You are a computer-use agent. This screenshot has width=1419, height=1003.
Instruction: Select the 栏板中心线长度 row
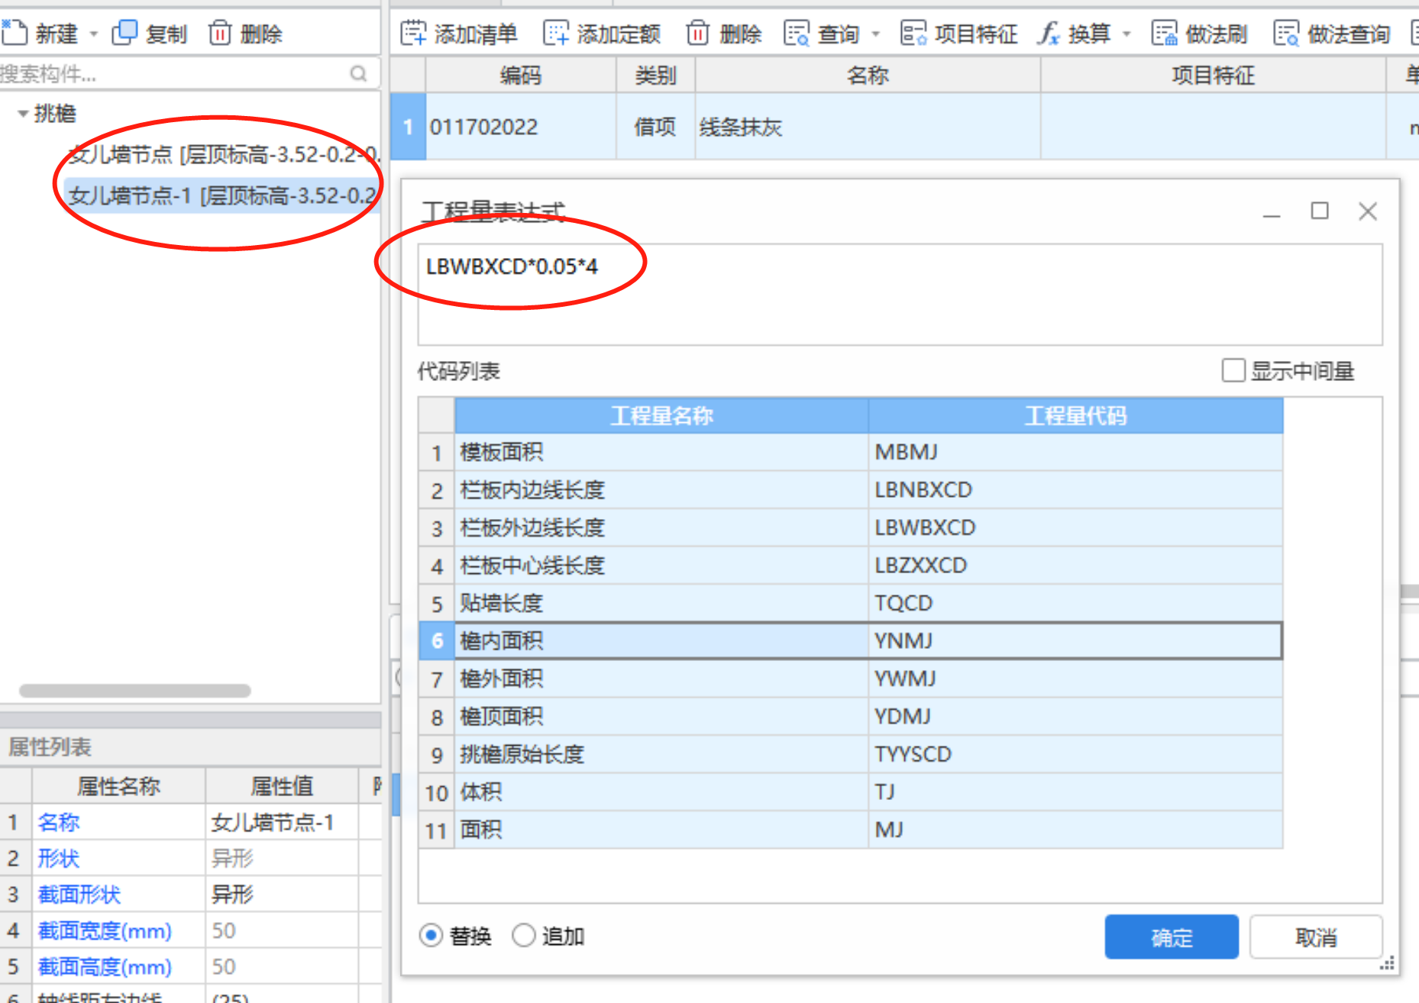851,566
